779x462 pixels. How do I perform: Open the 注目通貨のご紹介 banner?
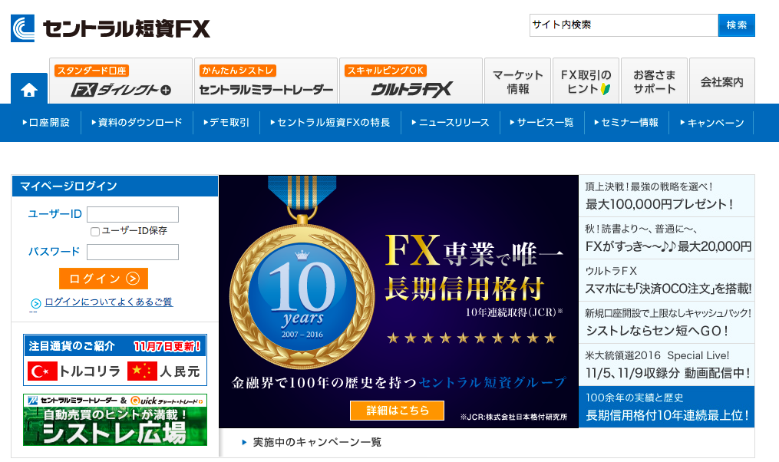tap(115, 360)
